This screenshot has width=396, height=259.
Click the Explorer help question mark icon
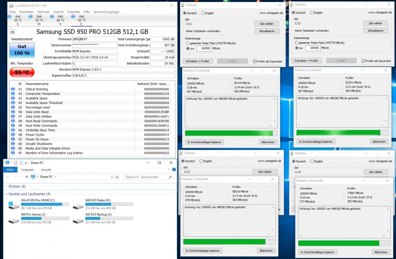(174, 170)
